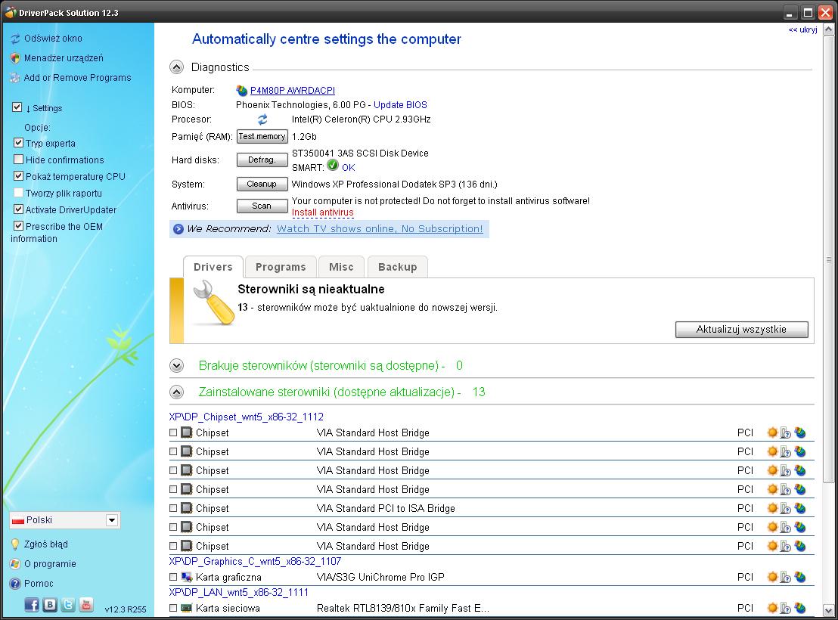Check the Realtek RTL8139/810x network driver
The width and height of the screenshot is (838, 620).
173,608
